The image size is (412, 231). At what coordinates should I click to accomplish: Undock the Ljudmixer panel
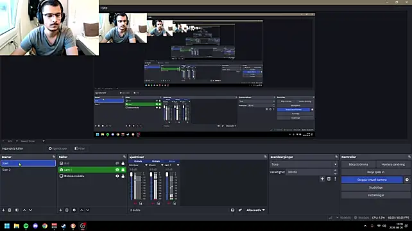266,157
